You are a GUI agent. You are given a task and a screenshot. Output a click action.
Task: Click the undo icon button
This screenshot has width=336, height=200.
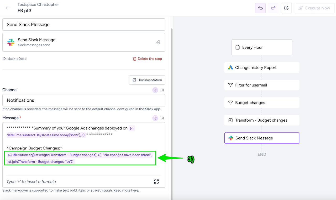(x=260, y=8)
